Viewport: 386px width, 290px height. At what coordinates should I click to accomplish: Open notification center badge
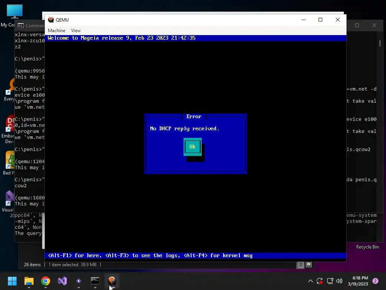(x=375, y=281)
